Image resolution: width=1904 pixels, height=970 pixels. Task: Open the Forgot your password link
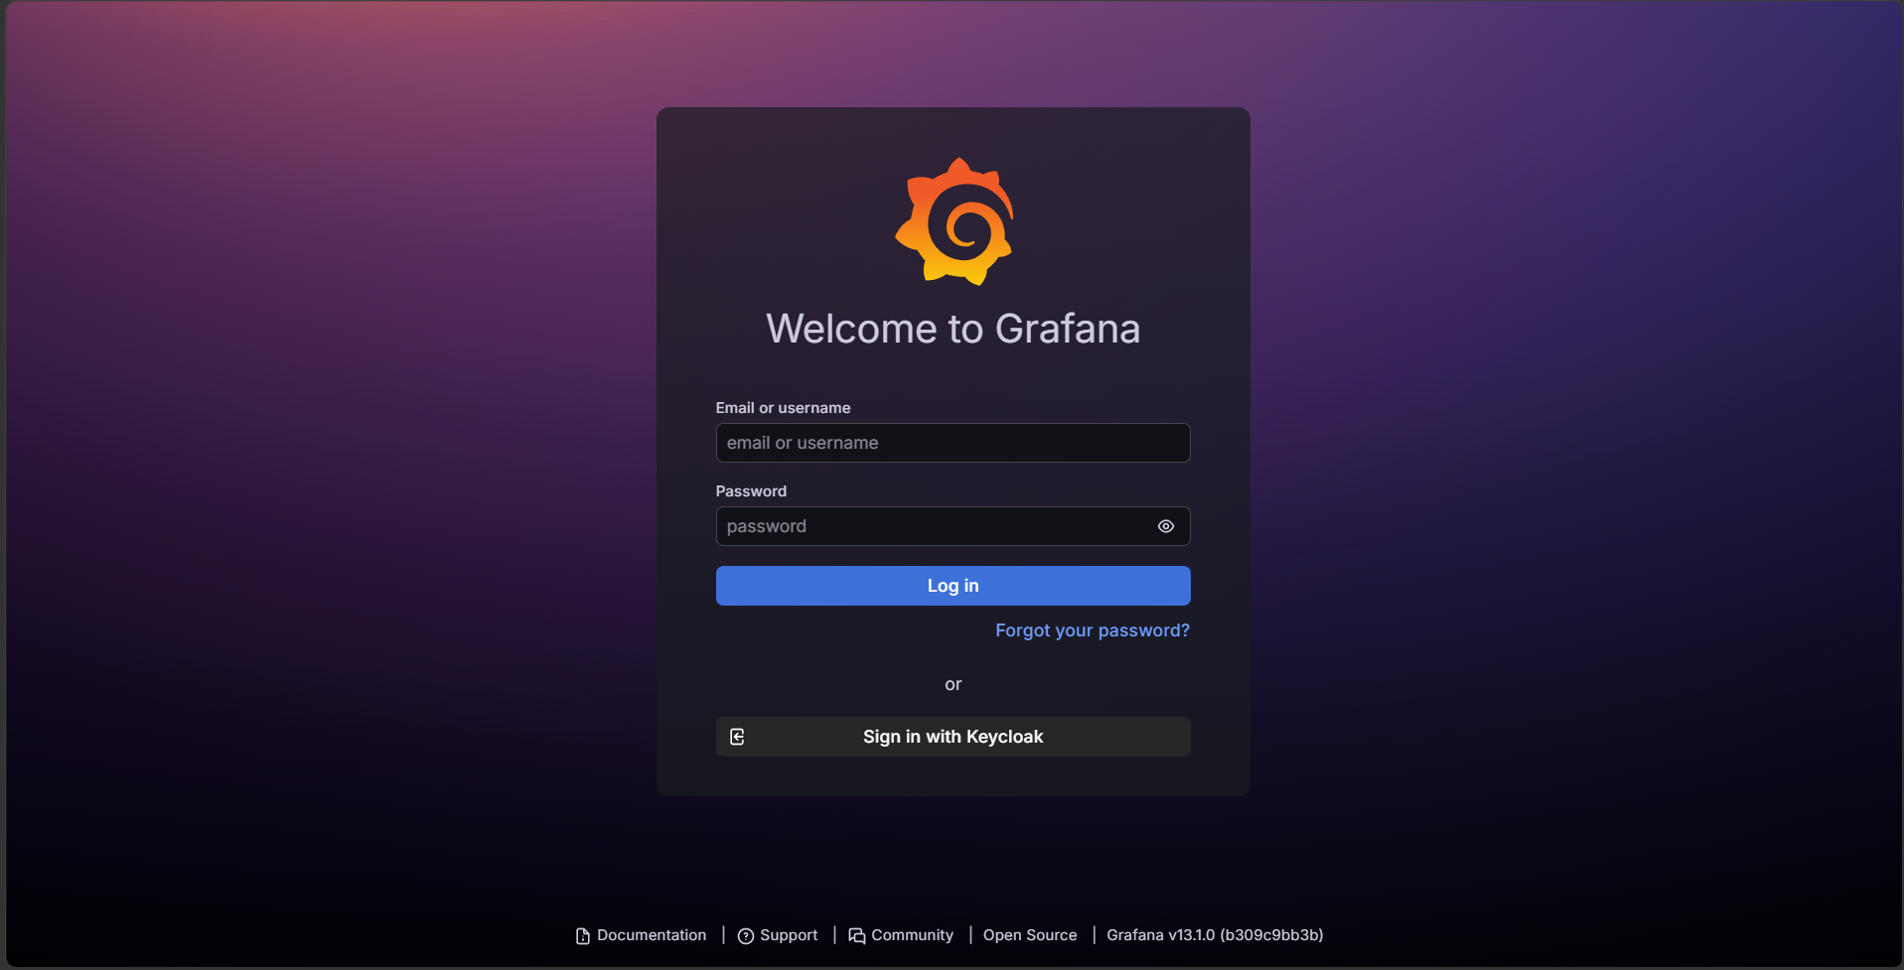click(x=1093, y=630)
